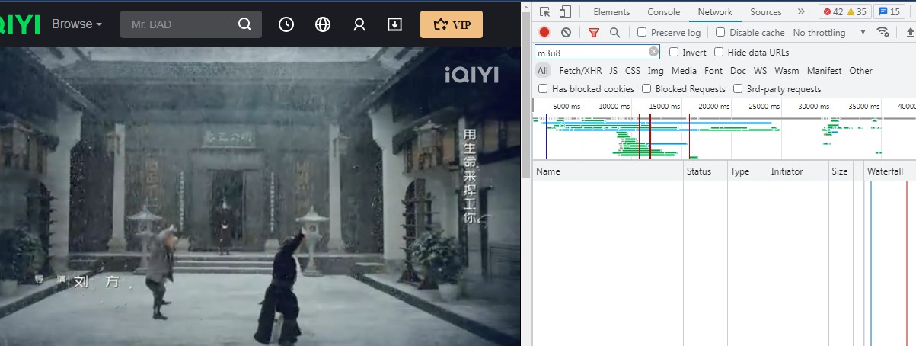The height and width of the screenshot is (346, 916).
Task: Sort by Initiator column header
Action: [797, 171]
